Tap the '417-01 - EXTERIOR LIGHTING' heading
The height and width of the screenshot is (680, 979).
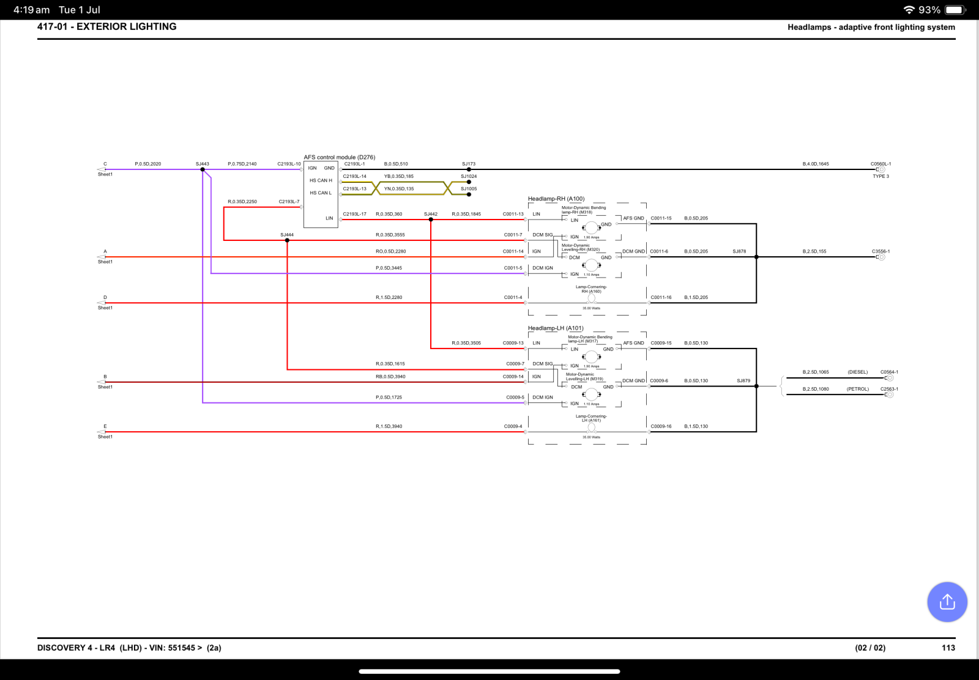click(x=107, y=26)
